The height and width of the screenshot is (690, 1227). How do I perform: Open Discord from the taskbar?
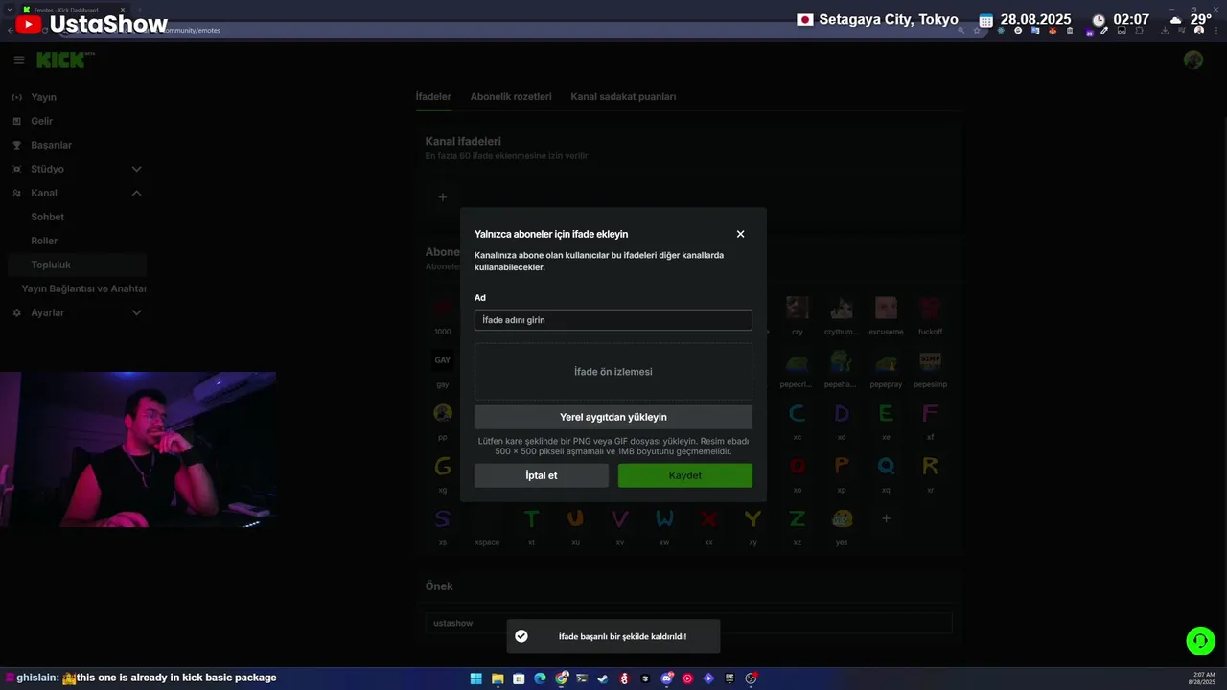click(x=666, y=678)
